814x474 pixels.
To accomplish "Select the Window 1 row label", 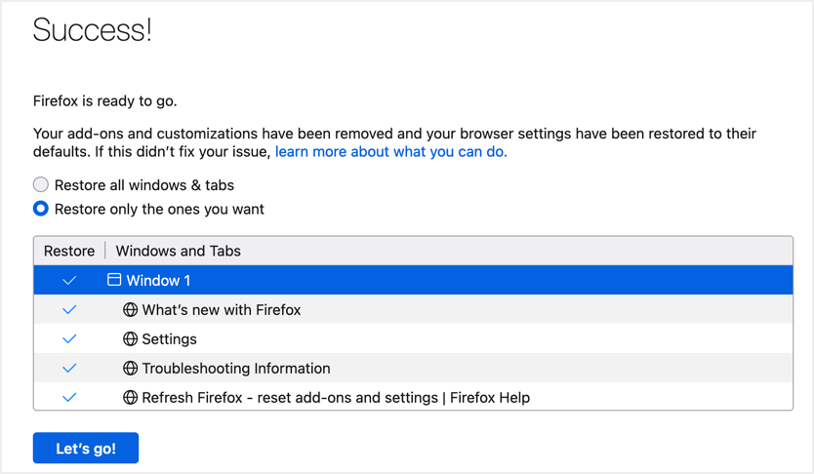I will click(x=158, y=281).
